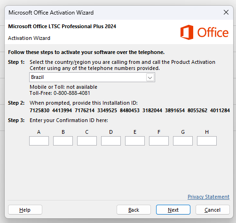Click Confirmation ID field G

pyautogui.click(x=183, y=141)
